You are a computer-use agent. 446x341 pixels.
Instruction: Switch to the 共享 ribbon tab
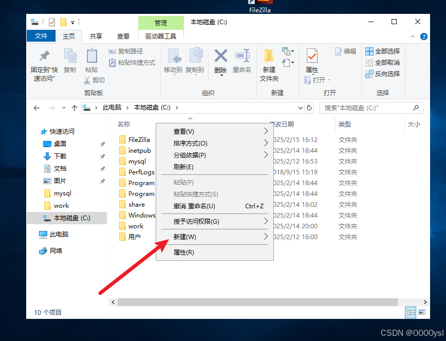[96, 36]
